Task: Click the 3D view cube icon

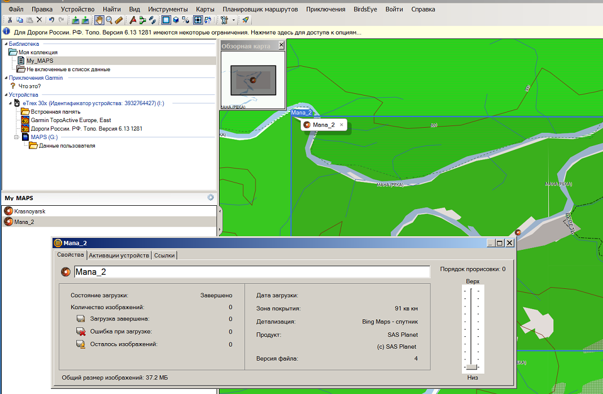Action: [x=176, y=20]
